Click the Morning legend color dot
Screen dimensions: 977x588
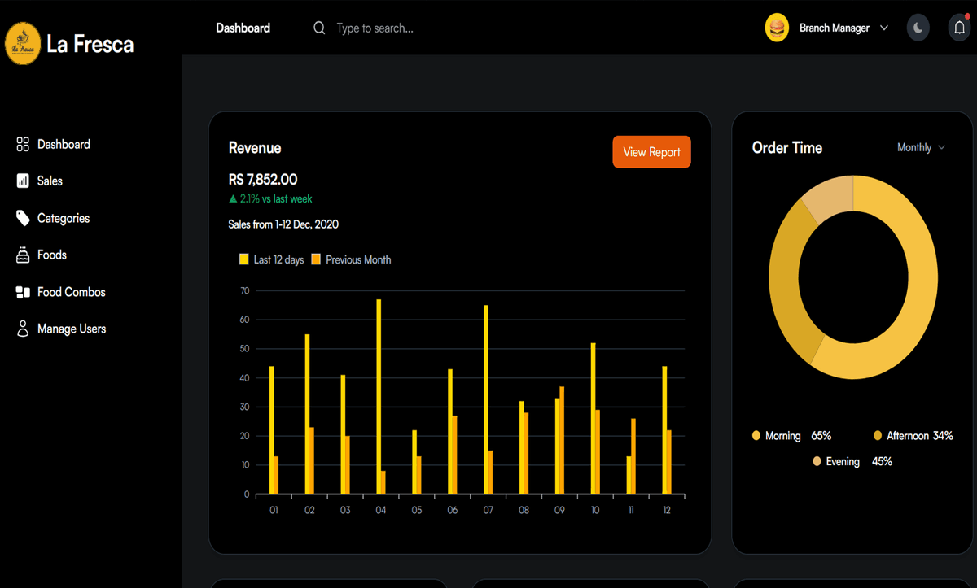pyautogui.click(x=756, y=436)
